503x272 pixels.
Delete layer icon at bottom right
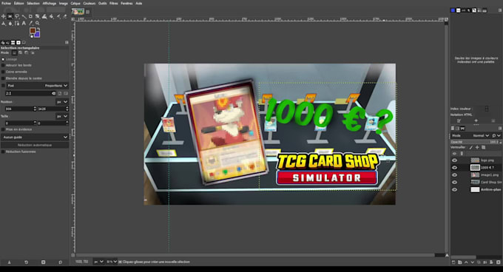pyautogui.click(x=498, y=262)
